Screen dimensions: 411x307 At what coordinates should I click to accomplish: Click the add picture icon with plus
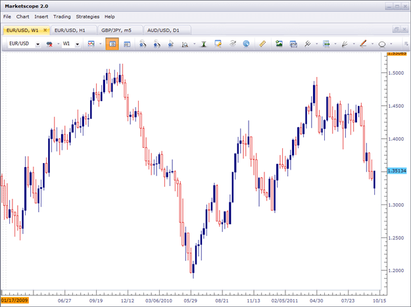(x=279, y=44)
